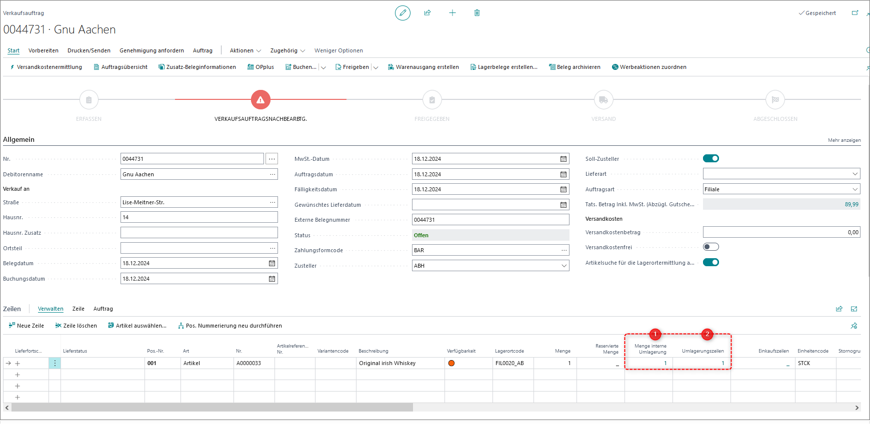Open MwSt.-Datum calendar picker
Screen dimensions: 870x424
coord(563,159)
